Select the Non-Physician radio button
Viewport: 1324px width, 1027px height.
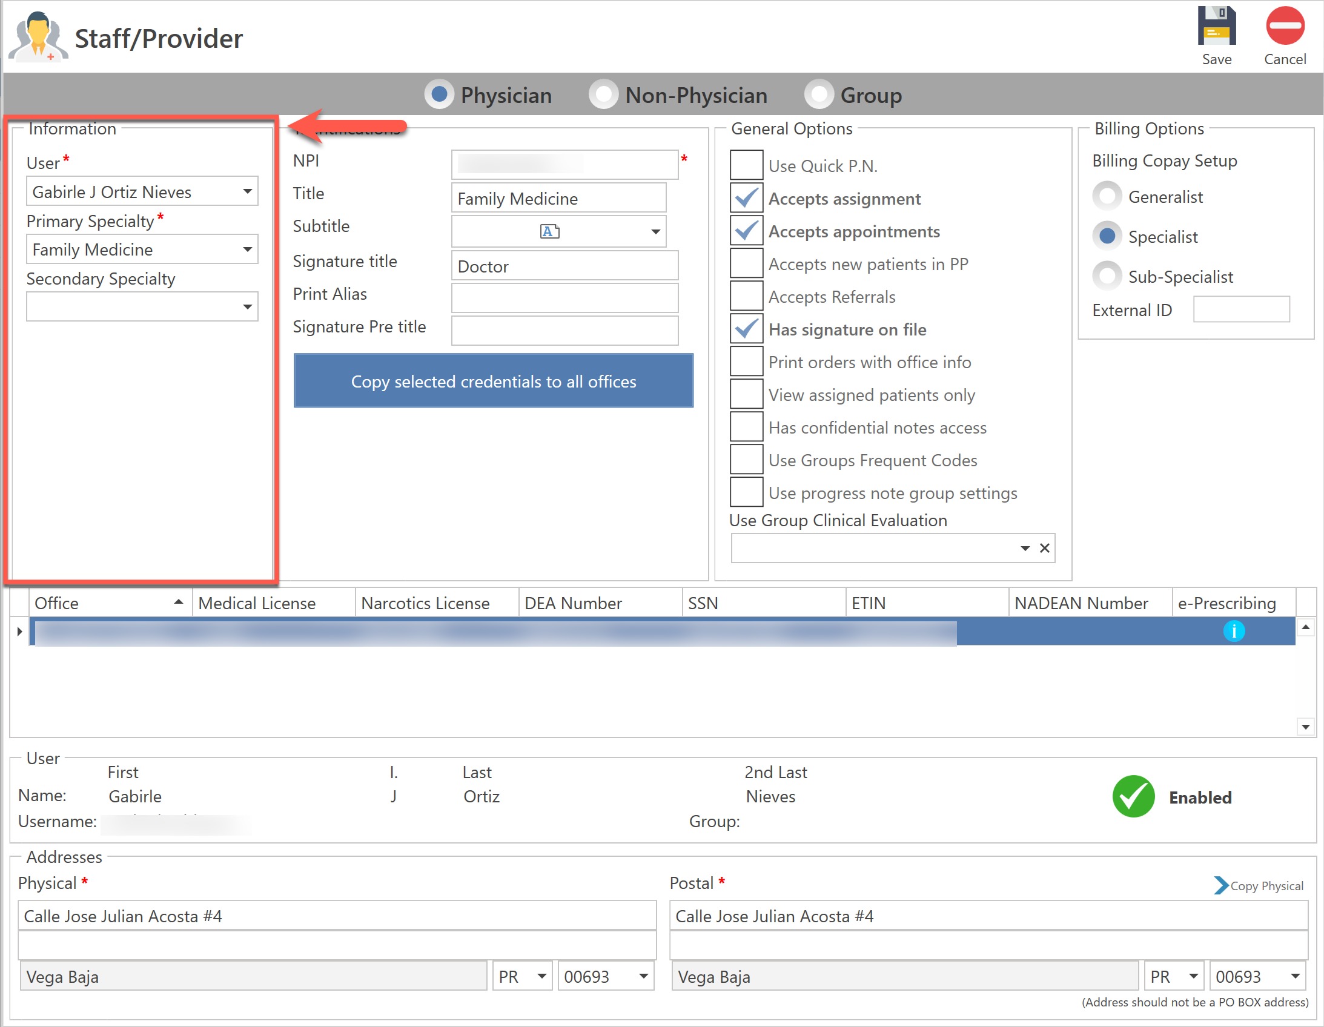603,94
